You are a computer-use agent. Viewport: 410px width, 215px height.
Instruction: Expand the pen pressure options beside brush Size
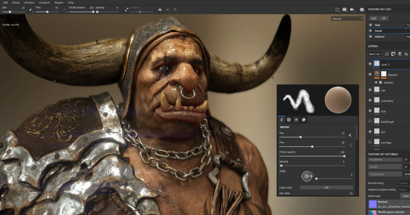coord(350,135)
